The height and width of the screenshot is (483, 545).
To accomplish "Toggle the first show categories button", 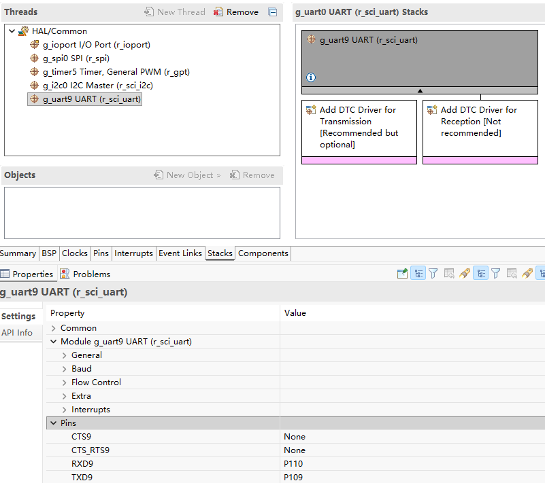I will pyautogui.click(x=418, y=274).
